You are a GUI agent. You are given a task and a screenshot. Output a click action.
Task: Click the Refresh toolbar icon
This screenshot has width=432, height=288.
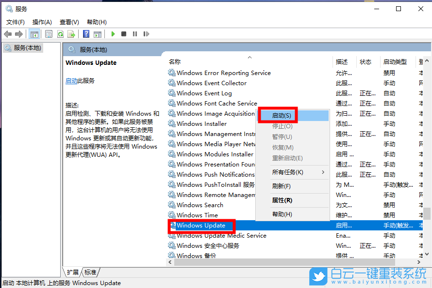60,34
